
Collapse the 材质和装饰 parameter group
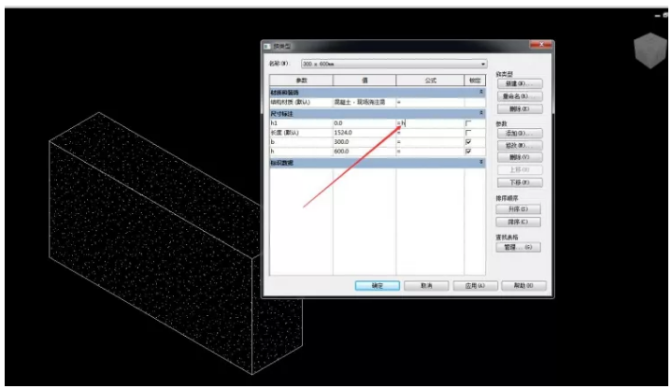click(480, 93)
